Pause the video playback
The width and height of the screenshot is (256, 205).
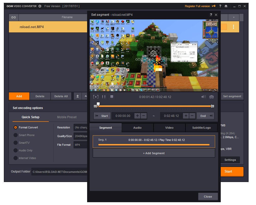pyautogui.click(x=104, y=97)
